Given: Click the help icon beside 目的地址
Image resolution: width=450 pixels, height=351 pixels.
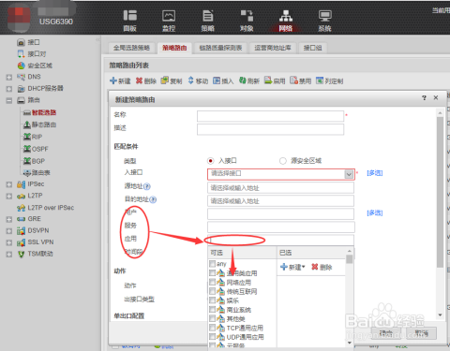Looking at the screenshot, I should 153,199.
